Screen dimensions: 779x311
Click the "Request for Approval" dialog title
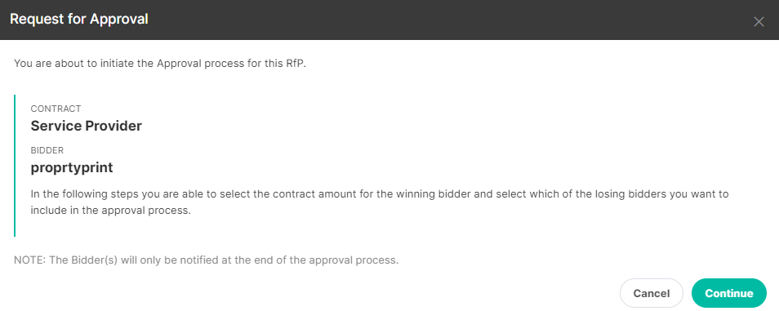click(79, 20)
